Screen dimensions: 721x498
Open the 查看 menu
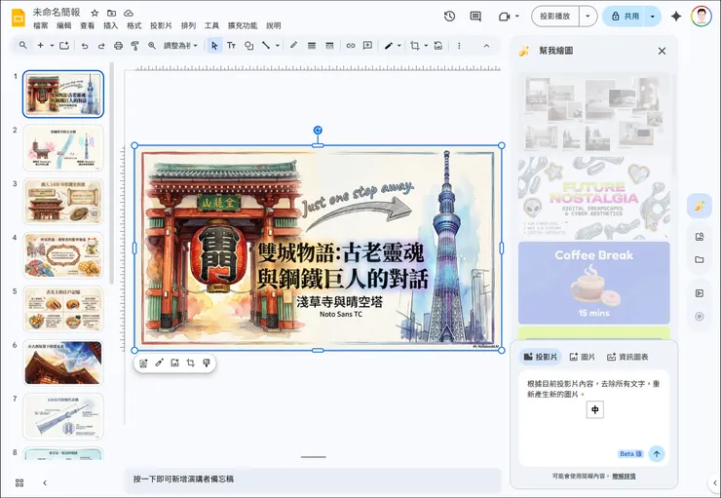tap(87, 25)
